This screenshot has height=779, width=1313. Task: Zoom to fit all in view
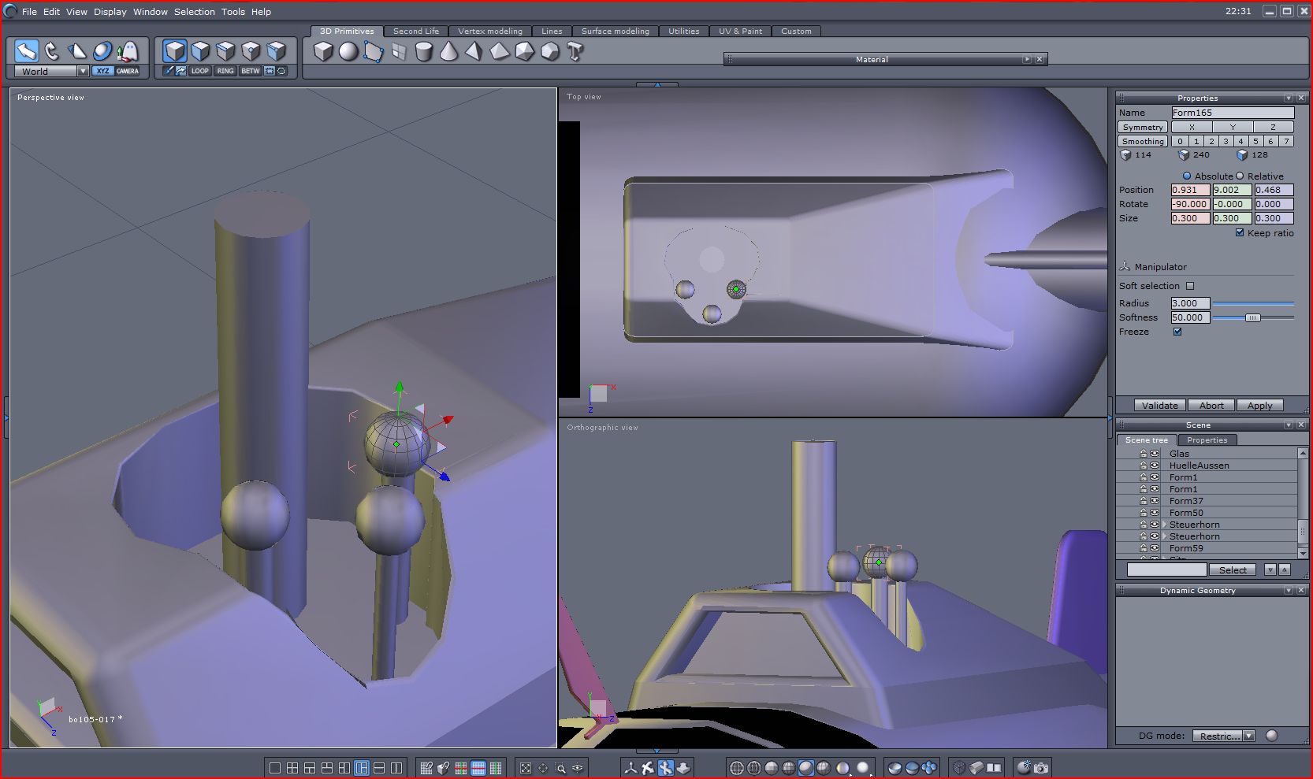coord(526,768)
